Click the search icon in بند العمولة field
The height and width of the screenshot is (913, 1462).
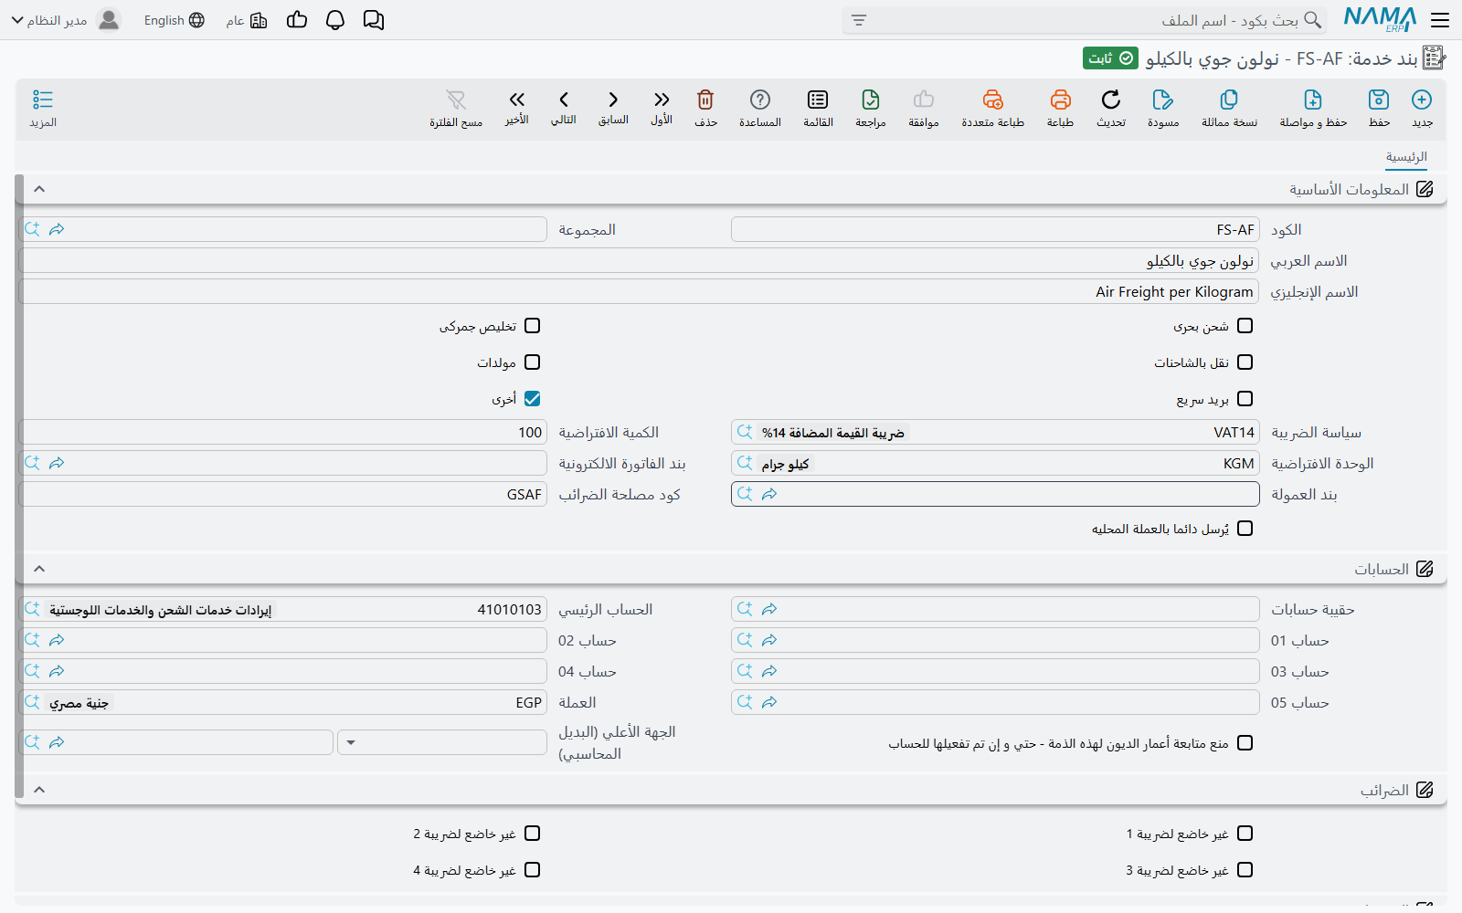tap(745, 494)
